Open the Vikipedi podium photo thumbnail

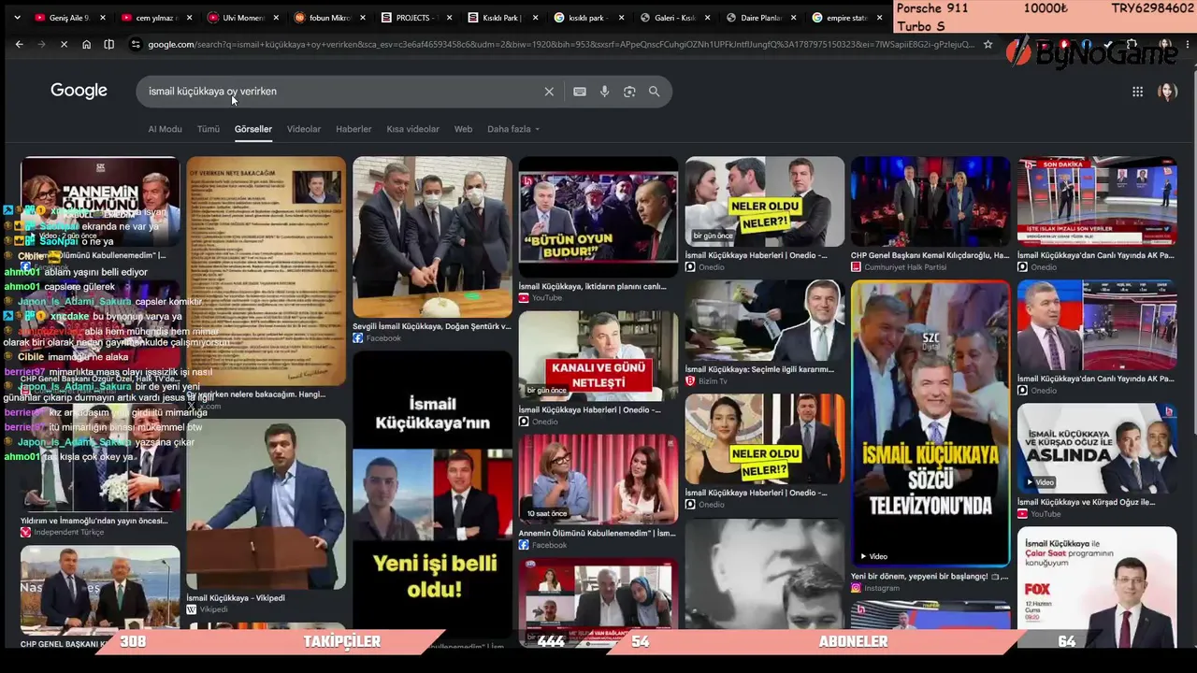coord(266,505)
